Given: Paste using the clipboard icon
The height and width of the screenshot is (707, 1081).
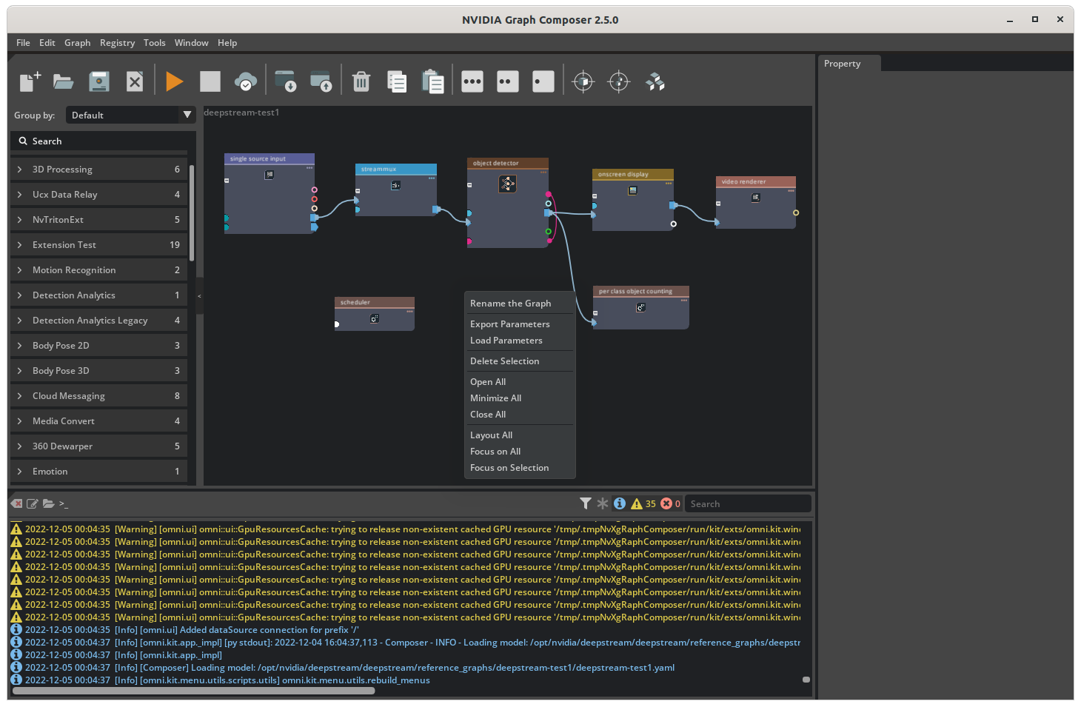Looking at the screenshot, I should click(x=432, y=81).
